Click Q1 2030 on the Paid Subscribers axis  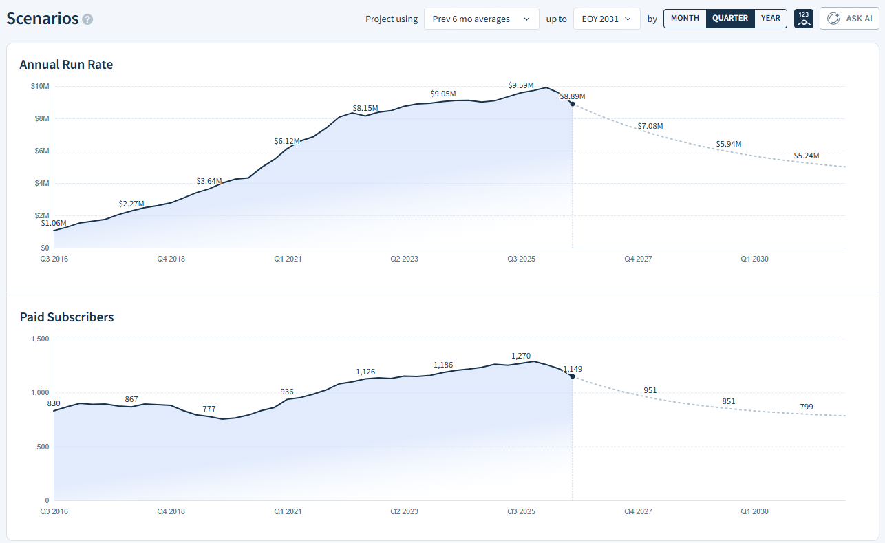tap(754, 511)
